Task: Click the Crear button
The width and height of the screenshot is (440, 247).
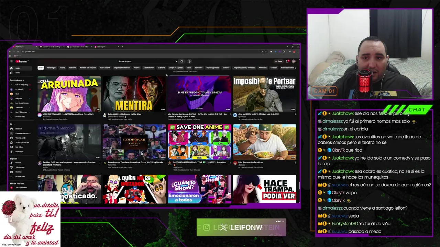Action: pyautogui.click(x=278, y=61)
